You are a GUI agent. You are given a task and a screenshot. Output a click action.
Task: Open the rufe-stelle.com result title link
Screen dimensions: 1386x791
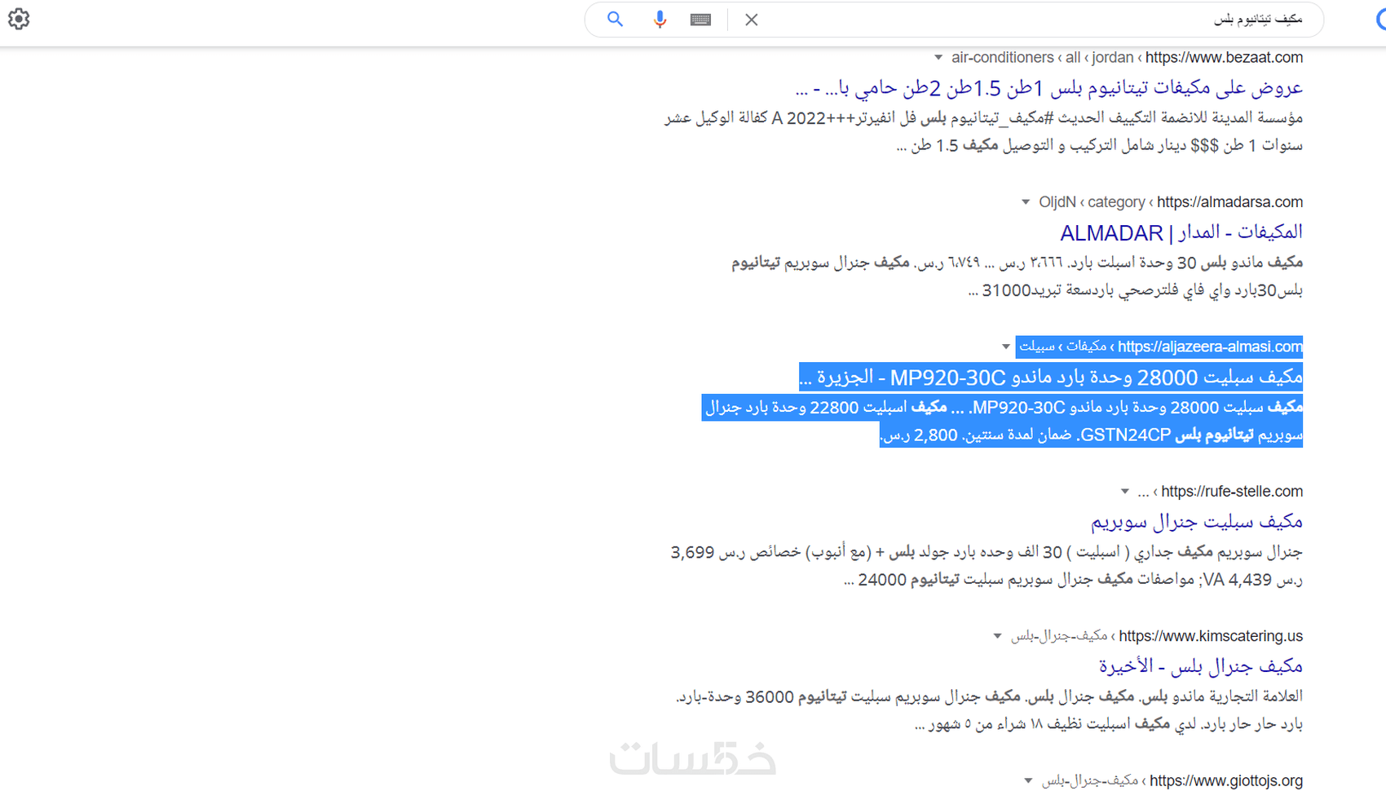pyautogui.click(x=1197, y=521)
